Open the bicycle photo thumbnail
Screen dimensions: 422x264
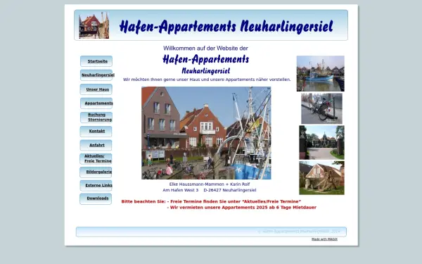[321, 108]
